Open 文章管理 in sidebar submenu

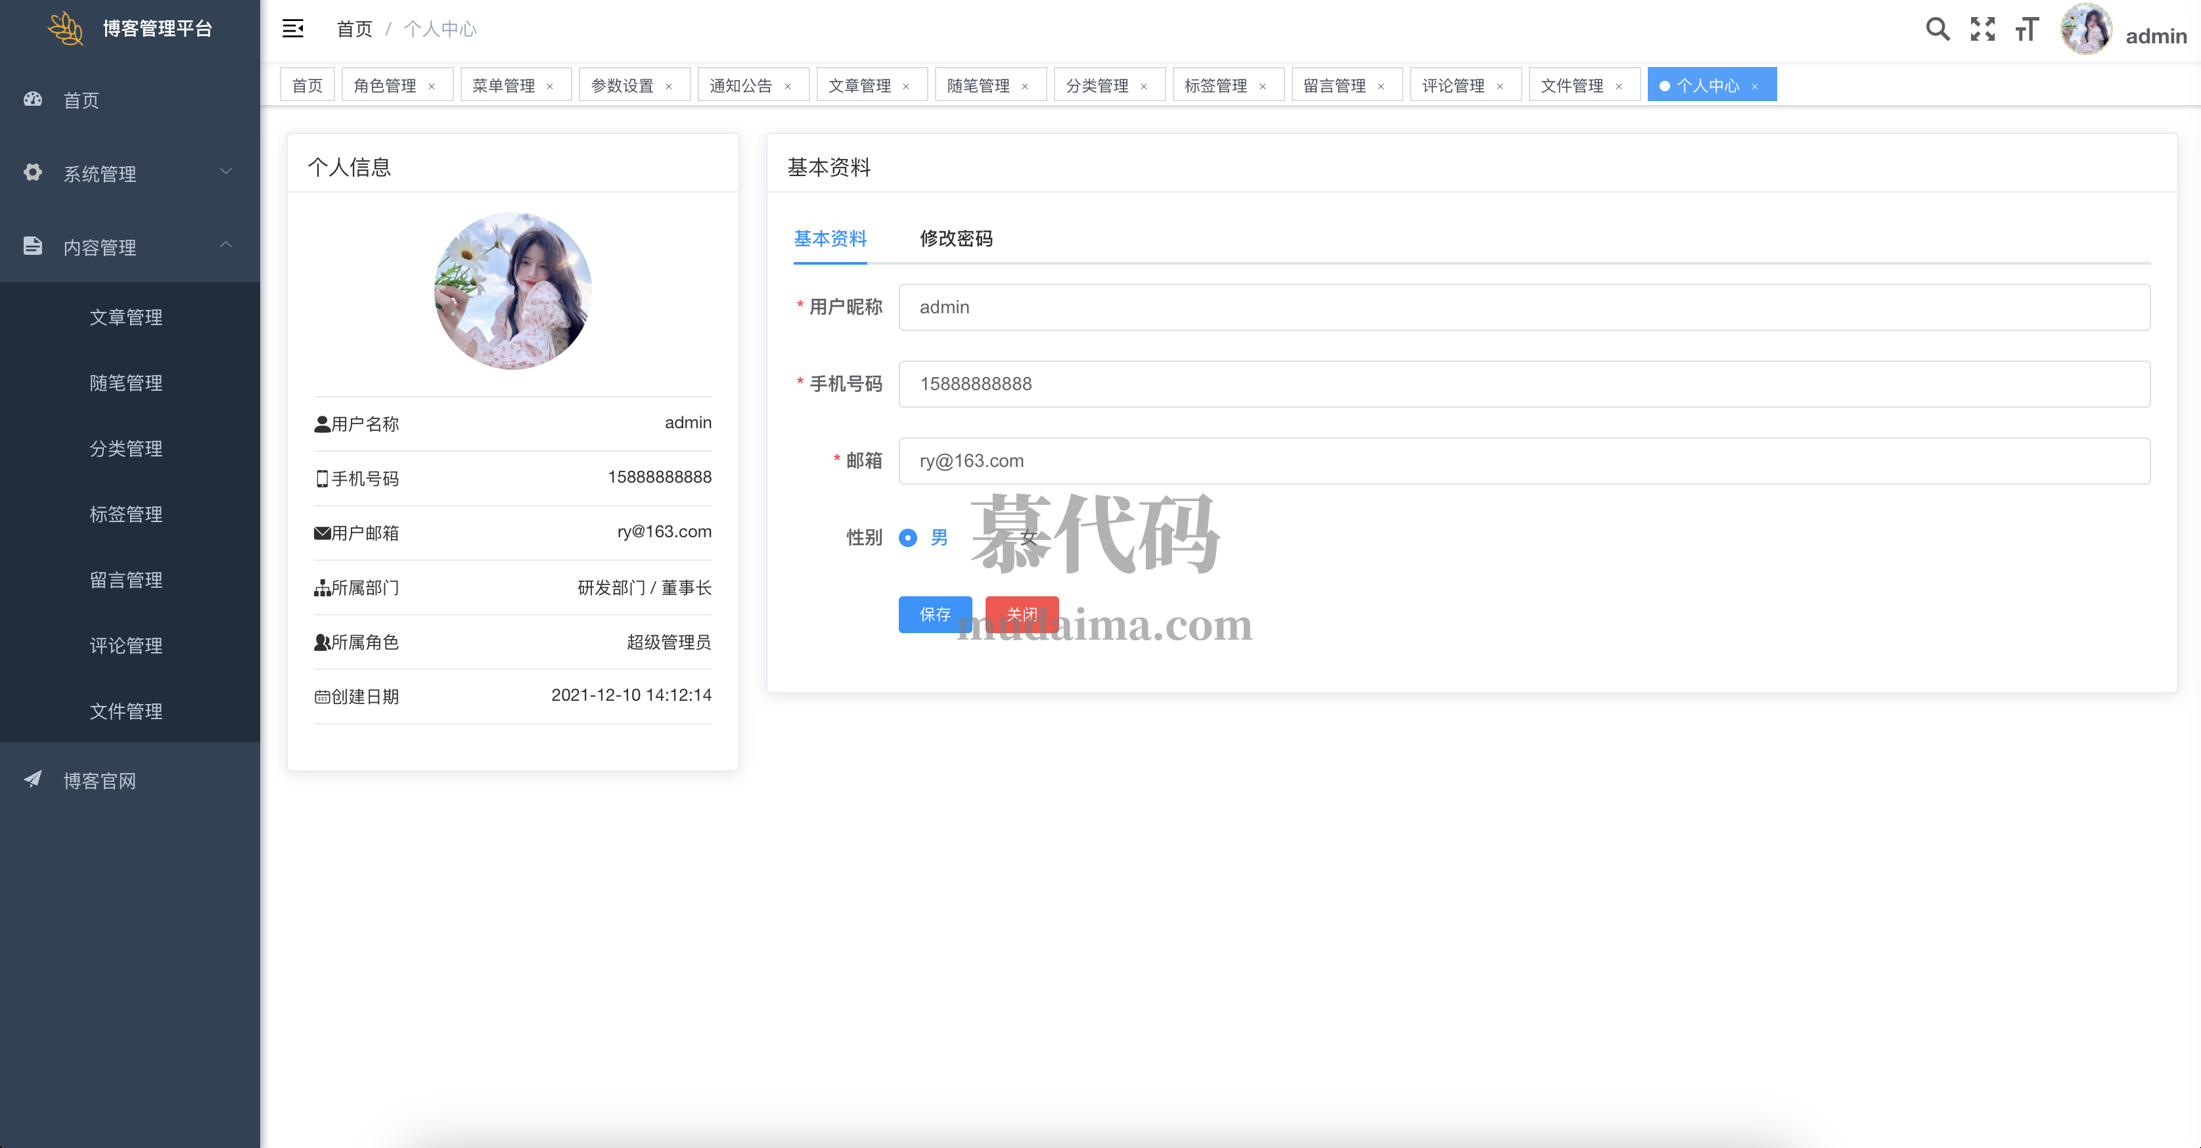point(125,317)
